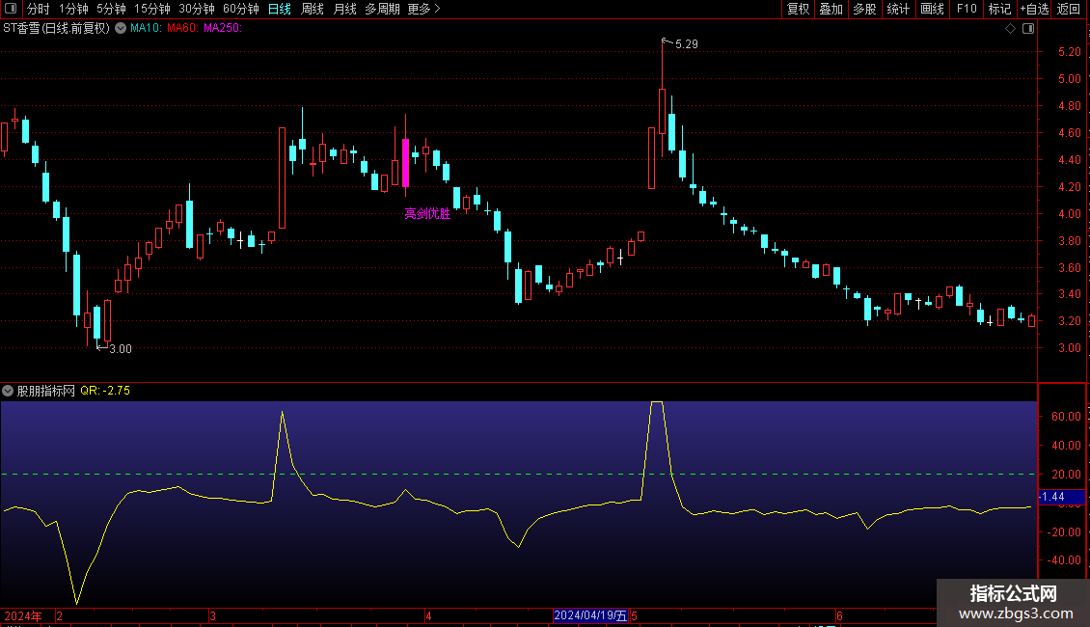Click the magenta signal candlestick

tap(405, 163)
